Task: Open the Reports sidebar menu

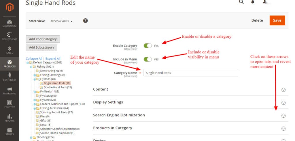Action: point(10,118)
